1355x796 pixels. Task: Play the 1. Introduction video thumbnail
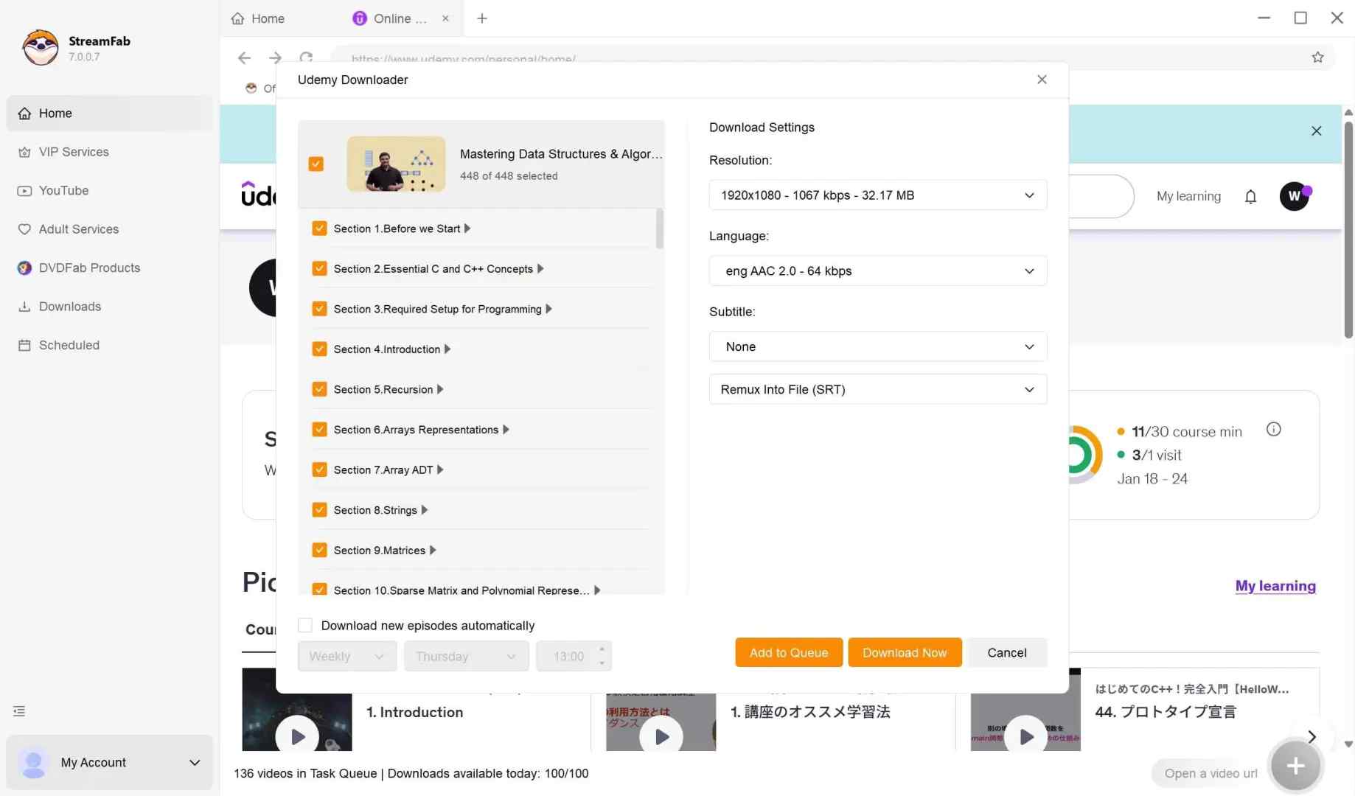(297, 736)
